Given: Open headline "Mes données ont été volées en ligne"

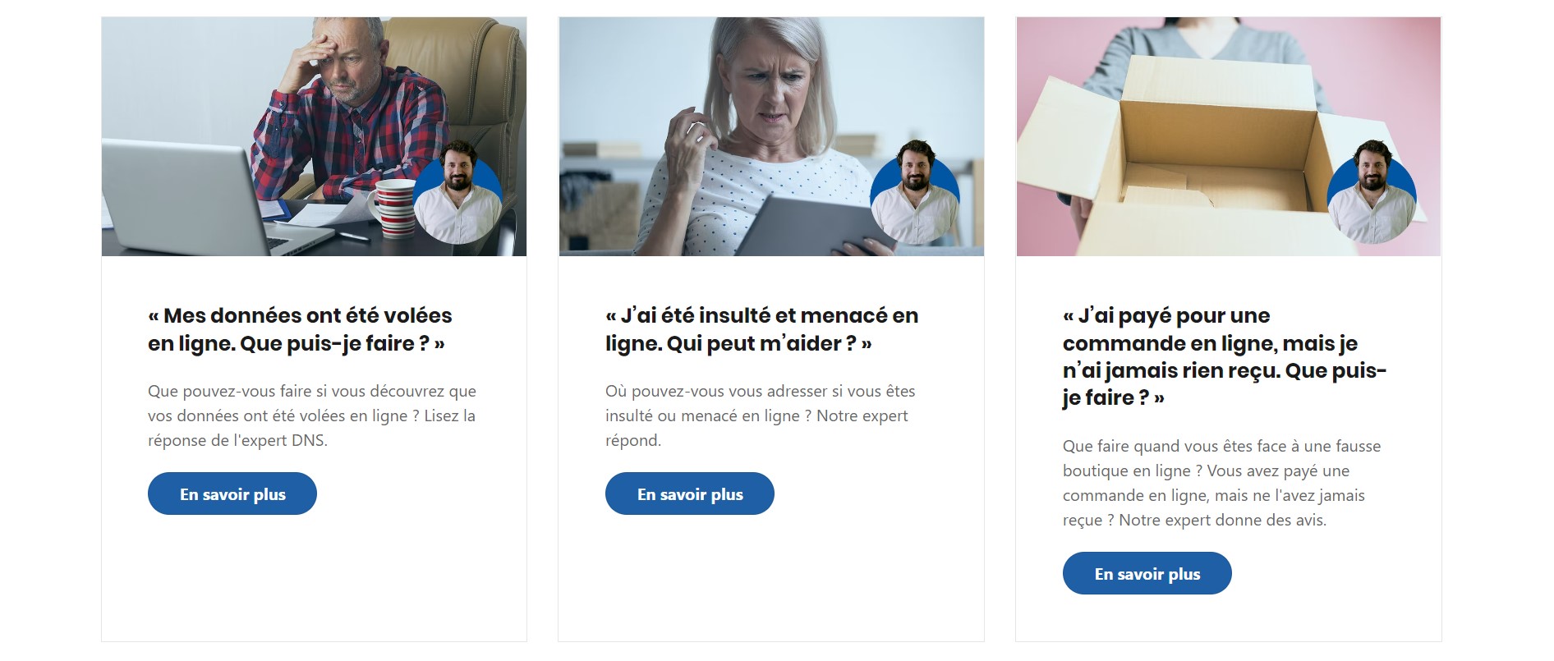Looking at the screenshot, I should (x=301, y=329).
